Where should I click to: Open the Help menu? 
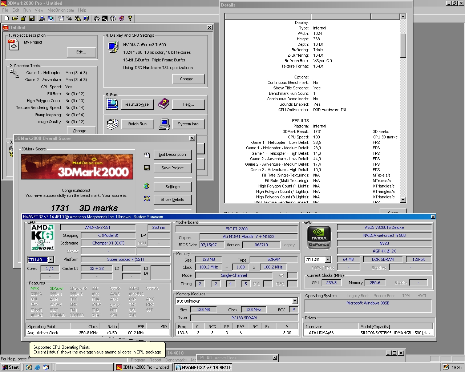[x=82, y=10]
